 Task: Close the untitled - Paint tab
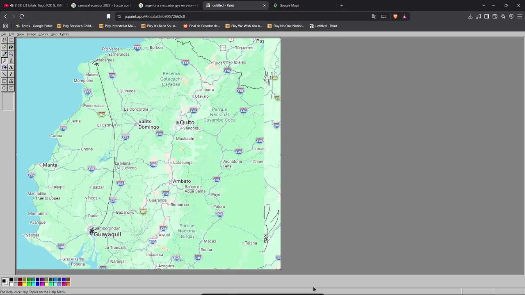[x=264, y=5]
